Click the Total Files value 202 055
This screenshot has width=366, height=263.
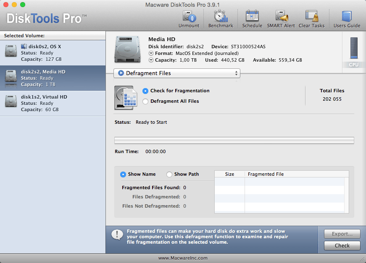point(332,99)
